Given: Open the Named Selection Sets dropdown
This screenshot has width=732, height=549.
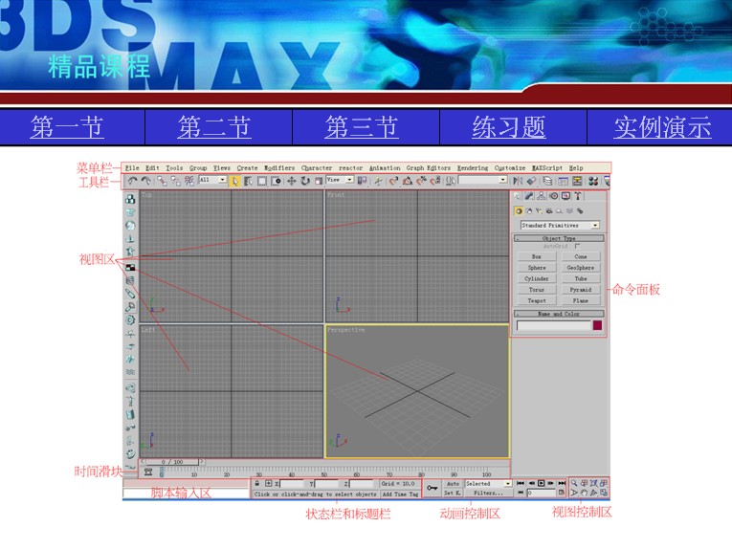Looking at the screenshot, I should point(482,180).
